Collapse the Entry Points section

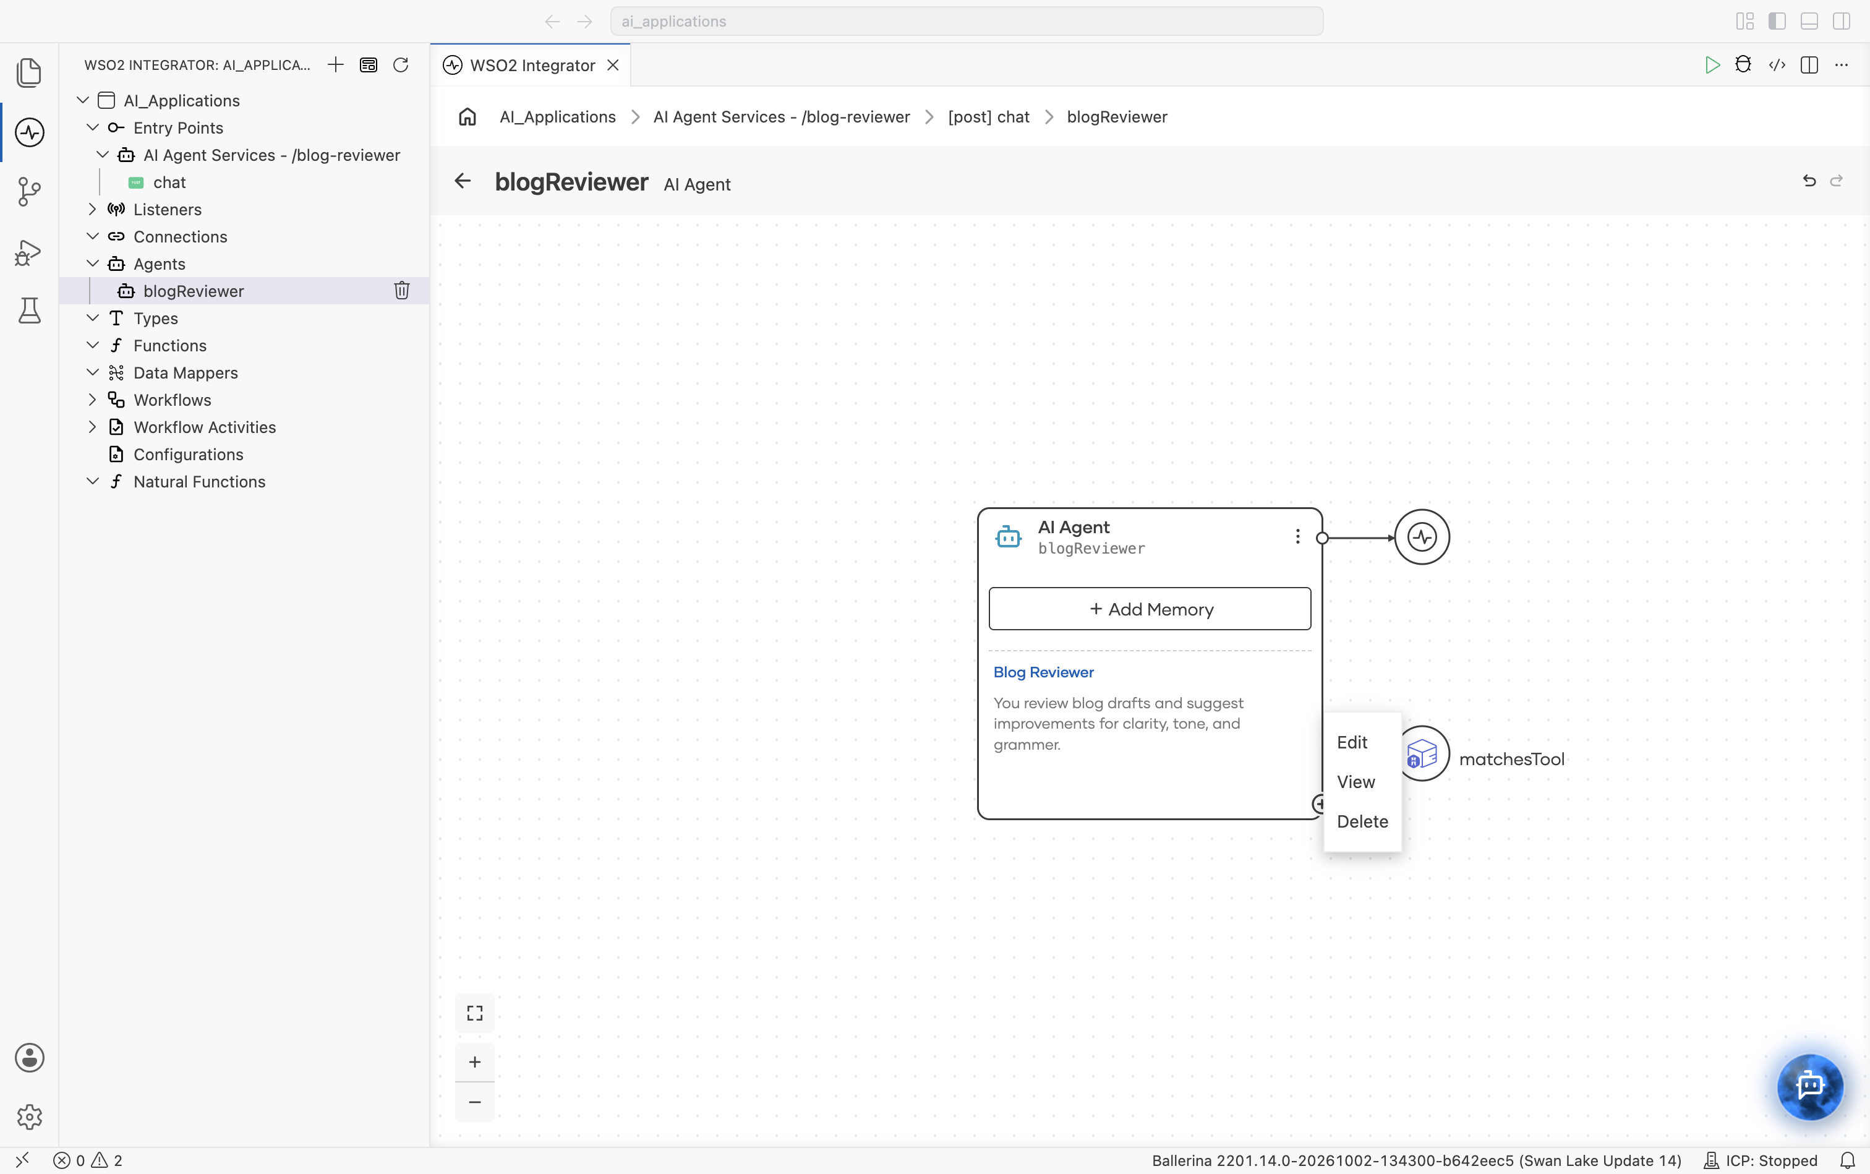92,127
